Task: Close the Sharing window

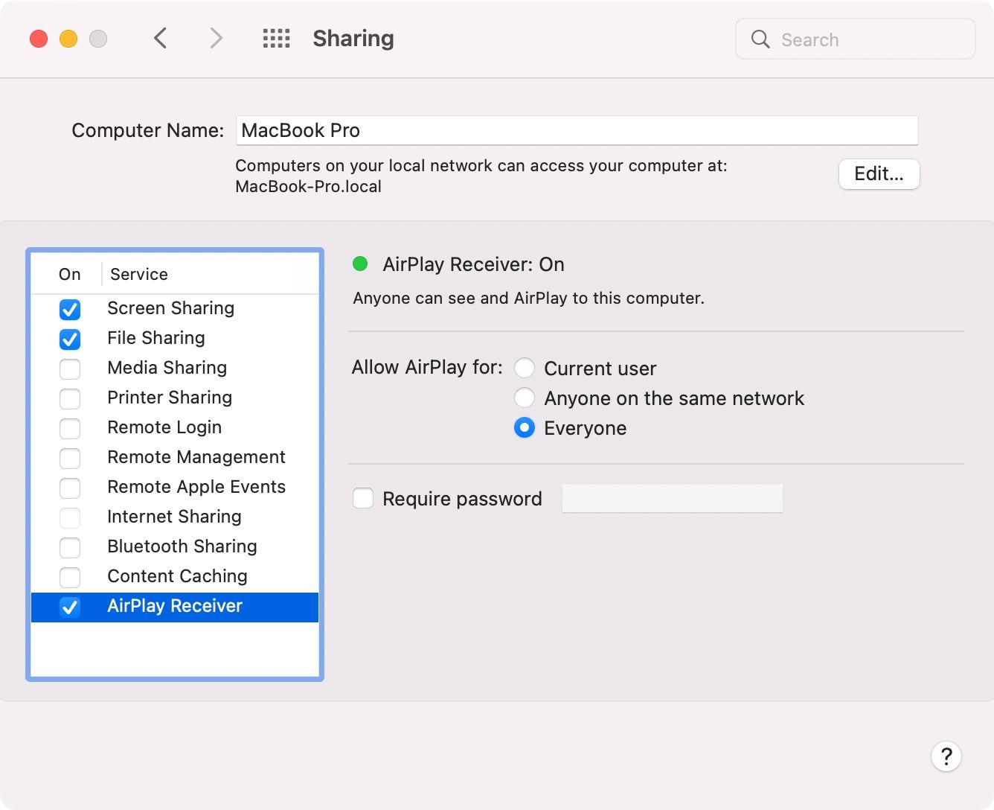Action: pyautogui.click(x=39, y=39)
